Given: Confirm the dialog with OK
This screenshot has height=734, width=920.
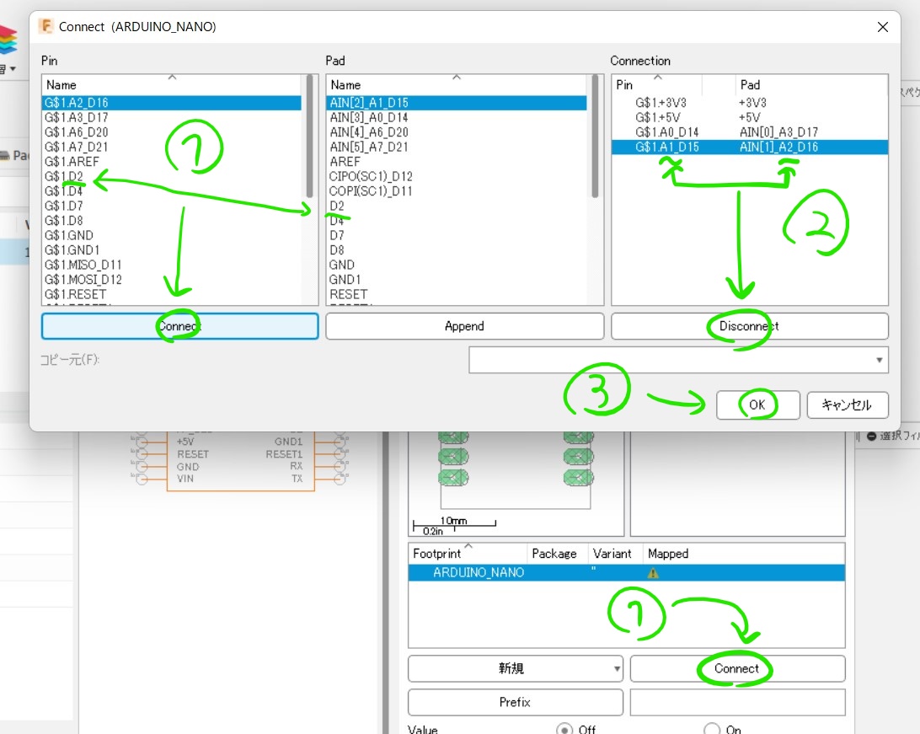Looking at the screenshot, I should [757, 405].
